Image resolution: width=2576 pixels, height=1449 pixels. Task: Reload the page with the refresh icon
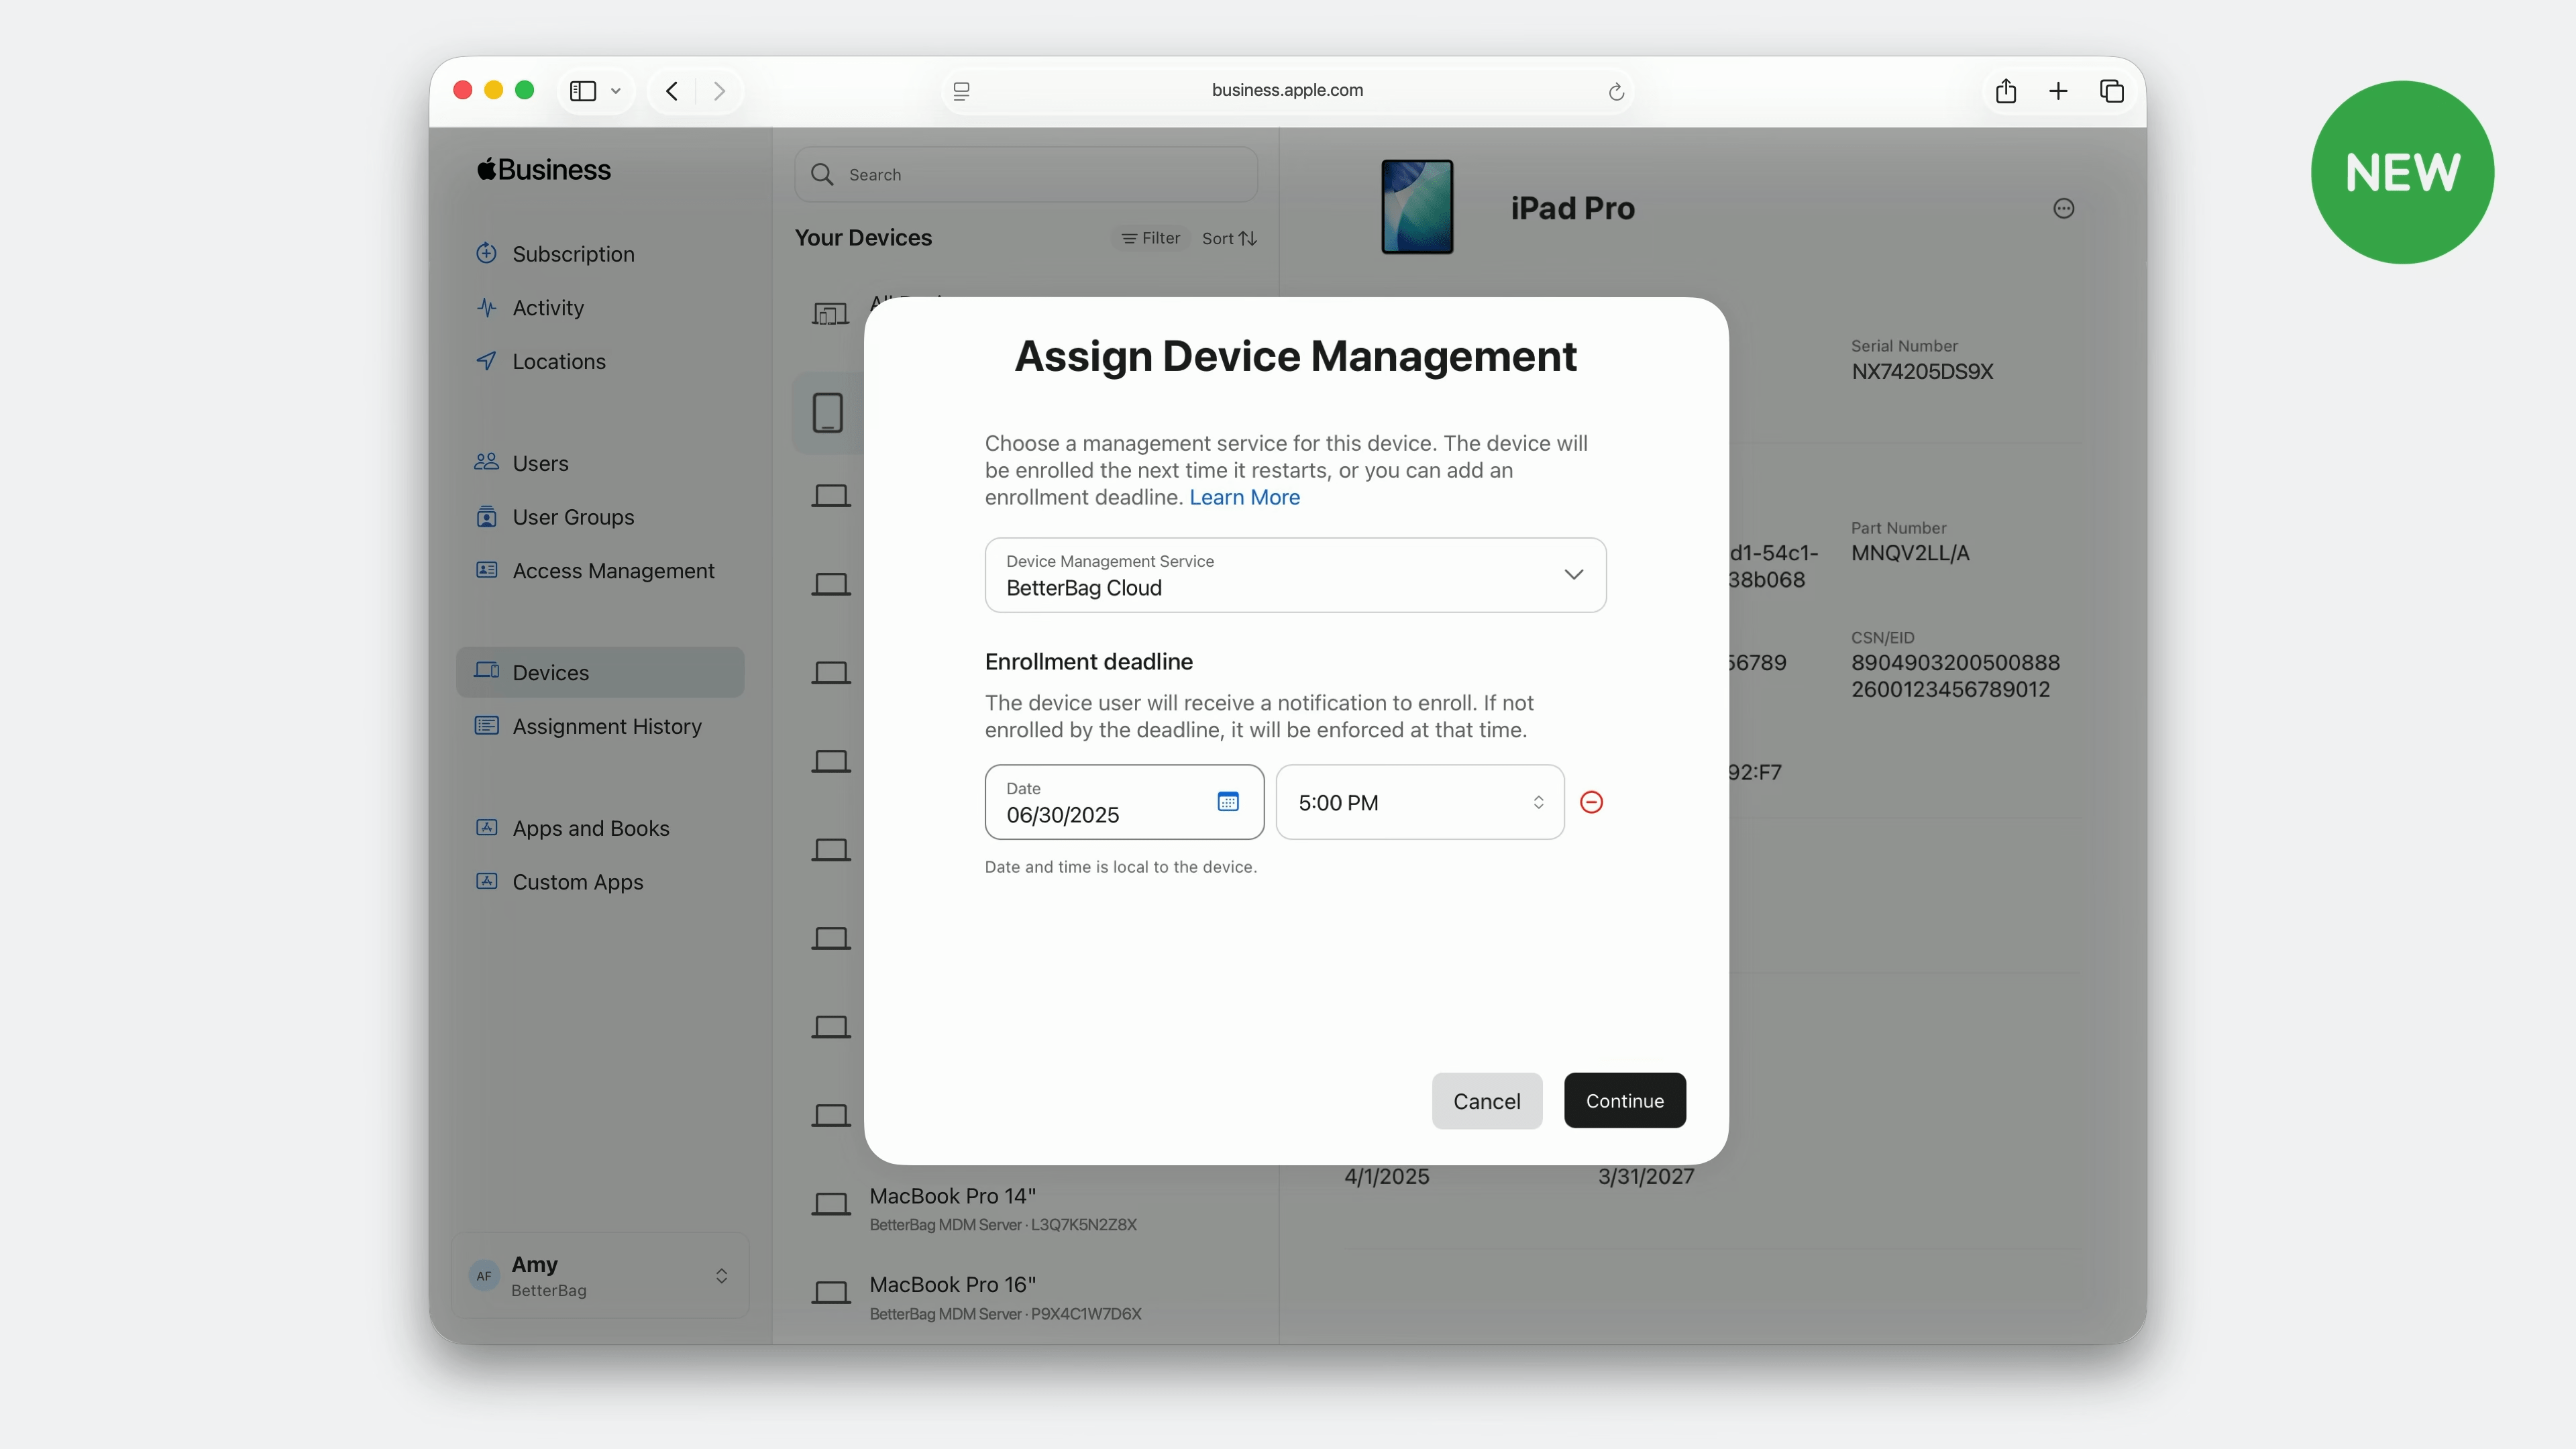[1616, 92]
